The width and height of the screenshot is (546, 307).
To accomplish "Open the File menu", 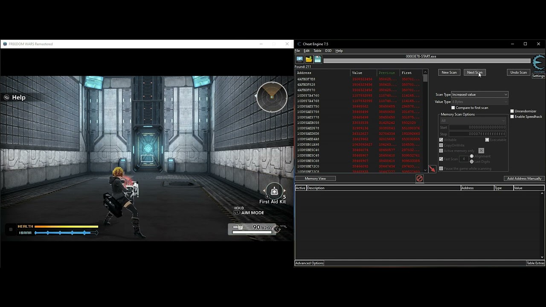I will pyautogui.click(x=297, y=51).
